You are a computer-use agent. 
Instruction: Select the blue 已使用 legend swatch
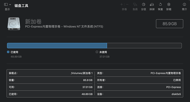8,52
